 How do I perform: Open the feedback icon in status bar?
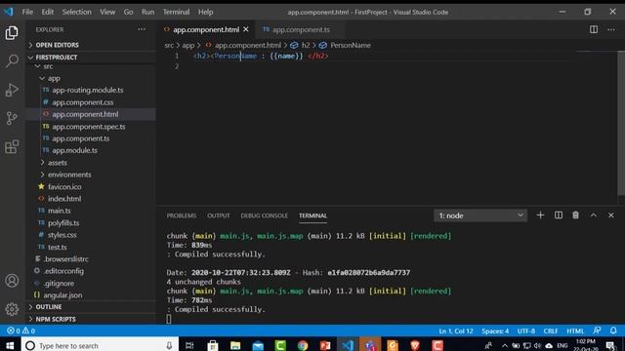tap(597, 331)
